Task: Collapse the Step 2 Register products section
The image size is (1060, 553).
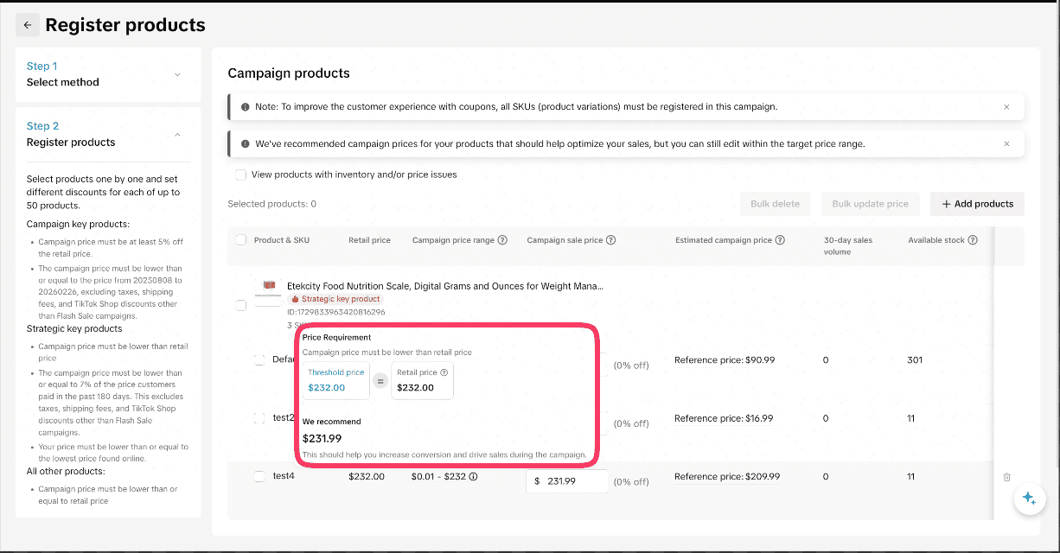Action: 177,134
